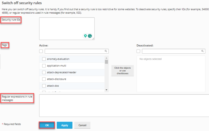Click the green lightbulb icon in the textarea

(x=85, y=36)
